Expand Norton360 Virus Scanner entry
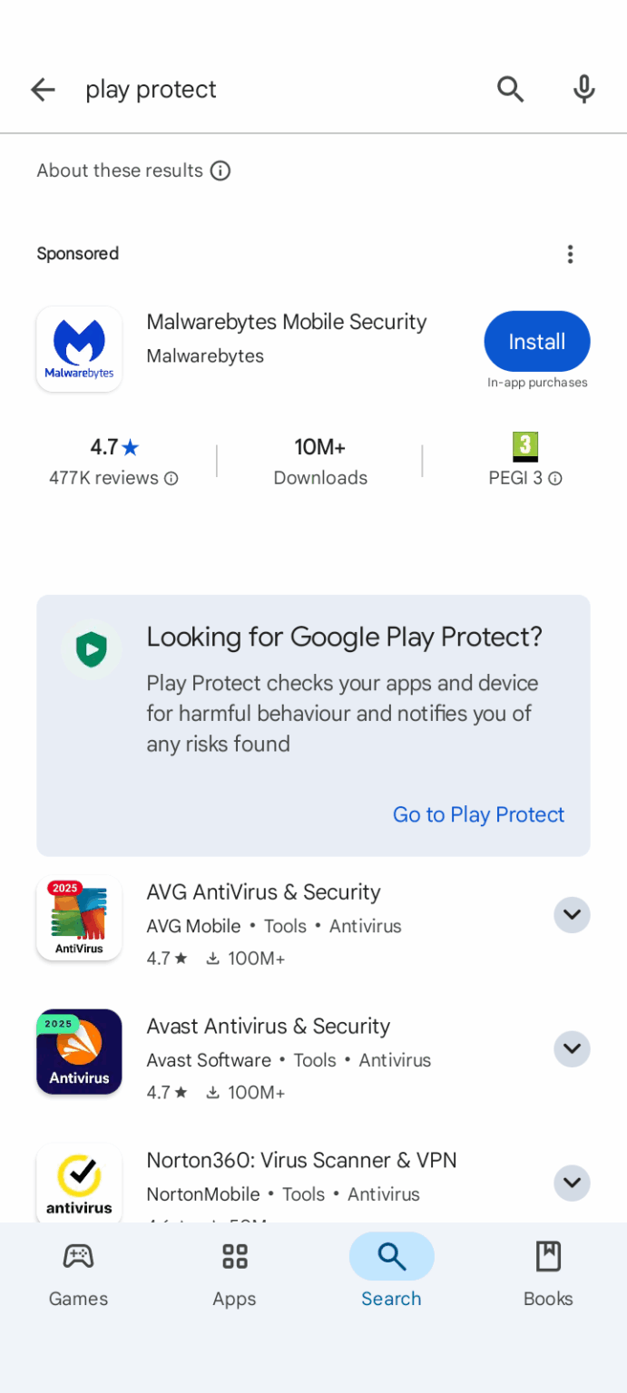 pos(572,1183)
